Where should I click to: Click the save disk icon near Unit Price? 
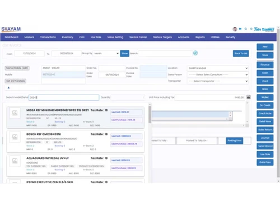249,97
